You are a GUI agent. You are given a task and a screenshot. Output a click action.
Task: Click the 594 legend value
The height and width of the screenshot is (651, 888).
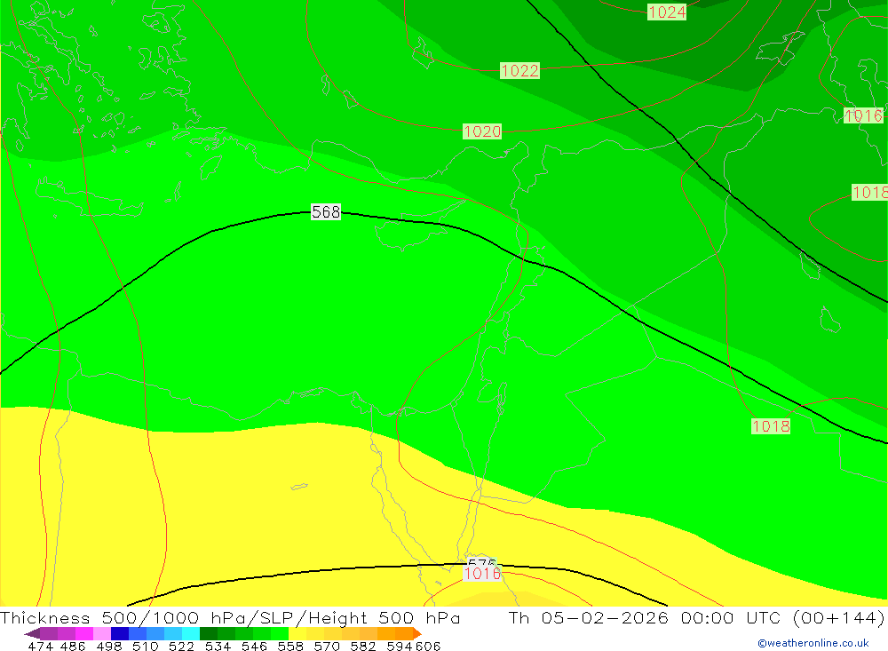(399, 646)
